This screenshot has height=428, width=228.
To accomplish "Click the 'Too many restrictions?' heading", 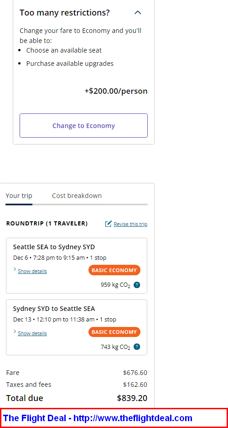I will 64,12.
